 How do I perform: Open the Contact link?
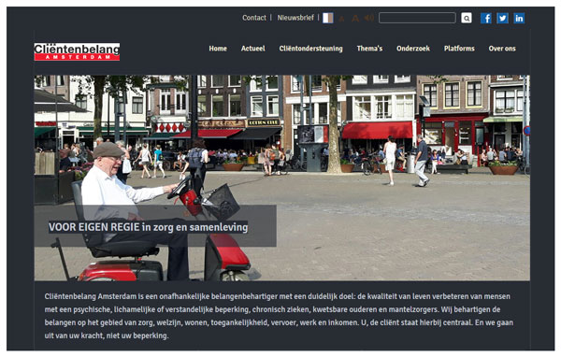click(254, 18)
